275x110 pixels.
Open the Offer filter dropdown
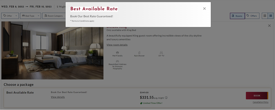(x=10, y=16)
